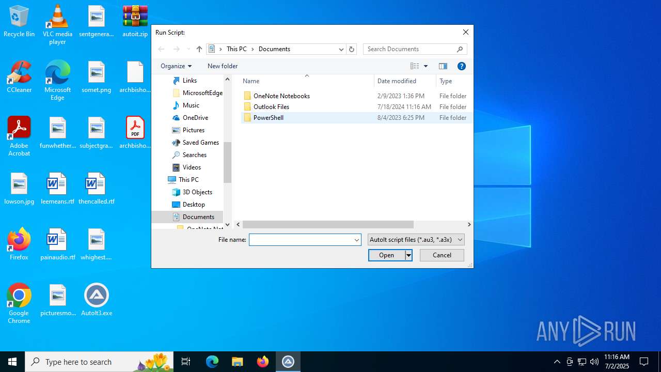The height and width of the screenshot is (372, 661).
Task: Open Start menu
Action: [12, 362]
